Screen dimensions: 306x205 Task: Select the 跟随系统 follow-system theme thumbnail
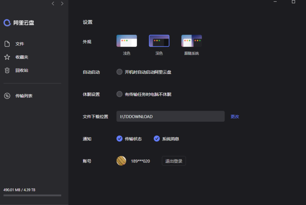point(191,41)
